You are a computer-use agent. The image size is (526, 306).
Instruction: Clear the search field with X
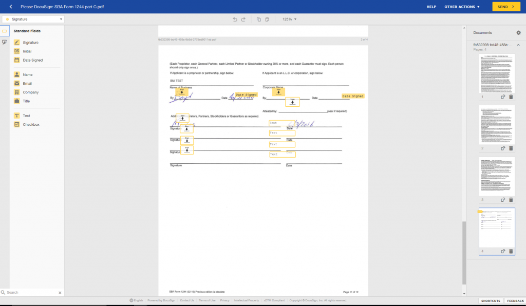coord(60,293)
